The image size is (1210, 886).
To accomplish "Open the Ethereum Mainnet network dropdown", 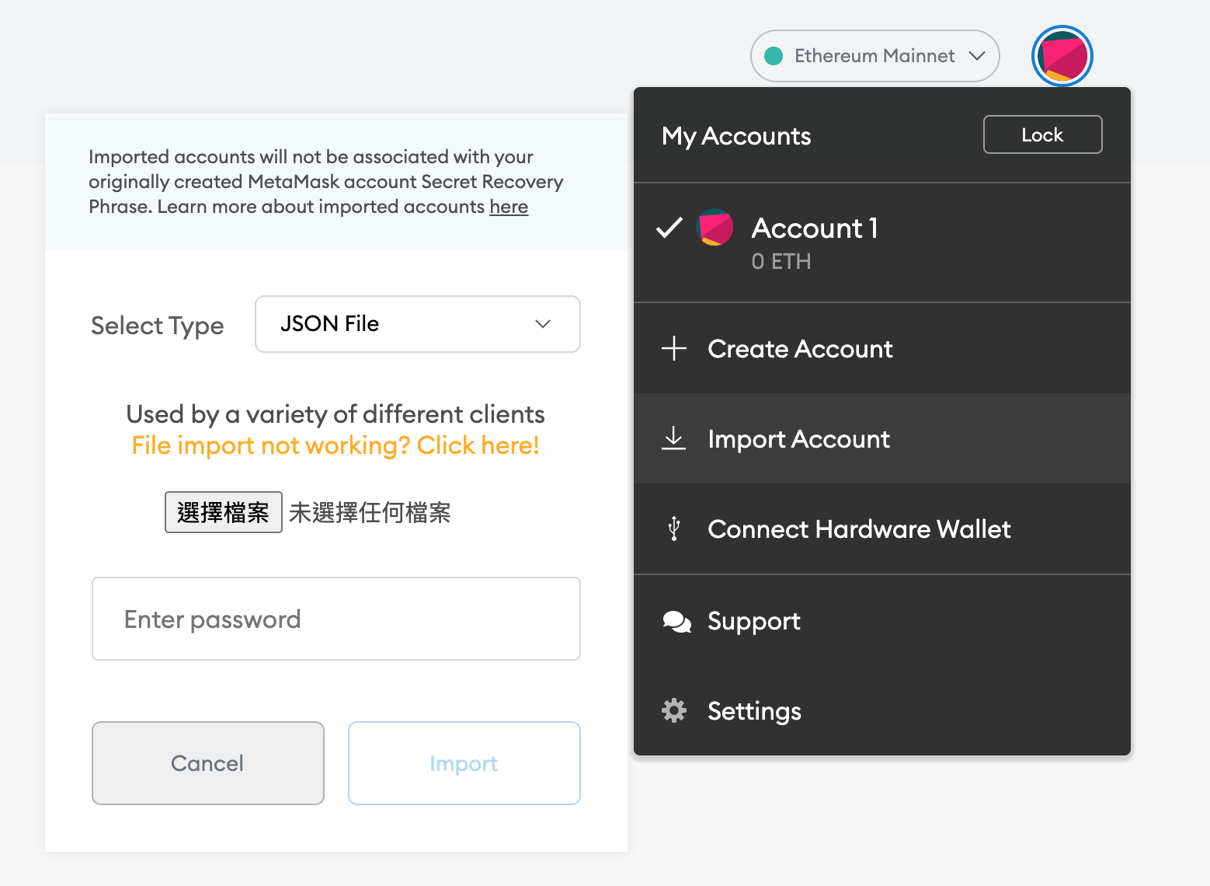I will [x=874, y=56].
